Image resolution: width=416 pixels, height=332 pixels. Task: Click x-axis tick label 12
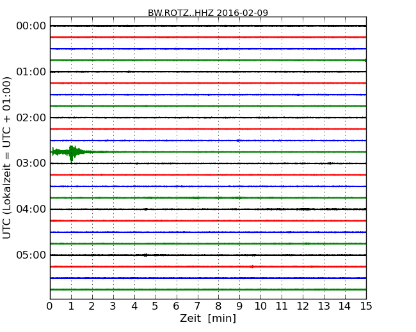pos(303,306)
